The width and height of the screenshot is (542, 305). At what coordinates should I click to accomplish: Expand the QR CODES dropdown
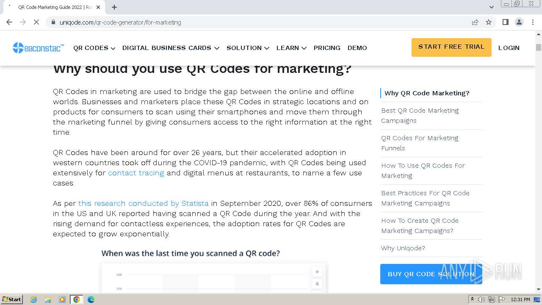point(94,48)
